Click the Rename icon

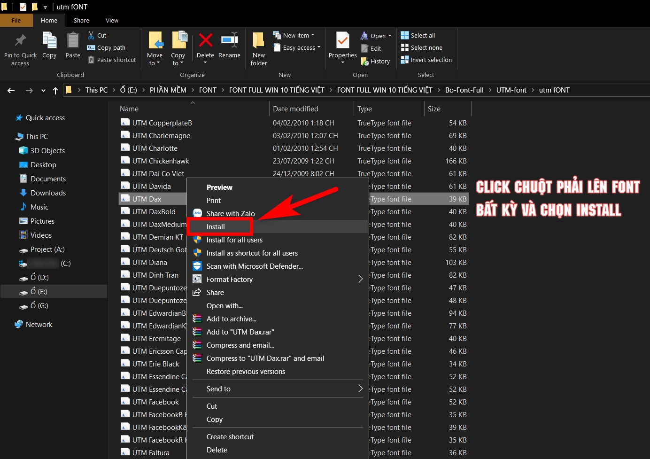(x=229, y=40)
